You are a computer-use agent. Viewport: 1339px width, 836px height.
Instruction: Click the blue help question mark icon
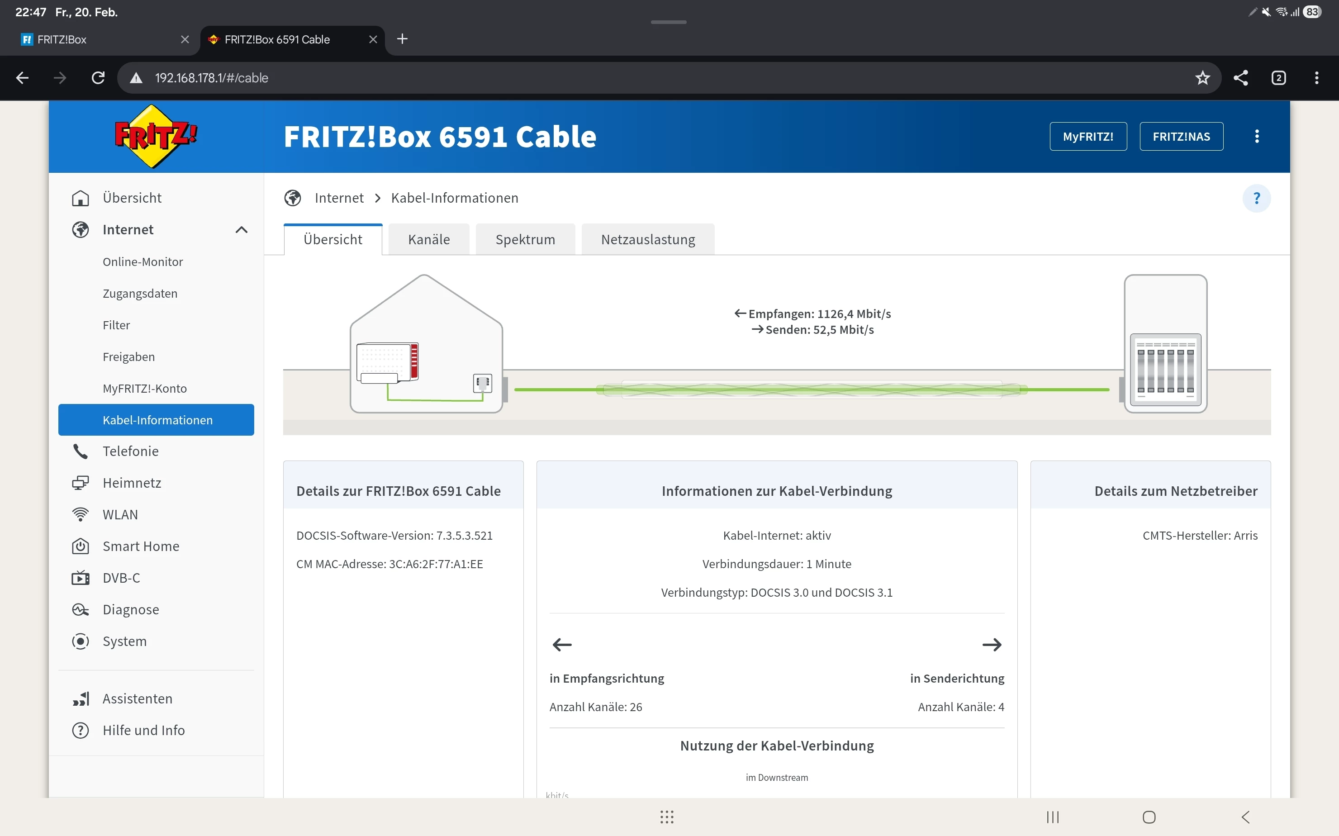tap(1256, 198)
